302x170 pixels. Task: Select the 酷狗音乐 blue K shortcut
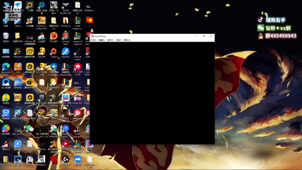[18, 145]
